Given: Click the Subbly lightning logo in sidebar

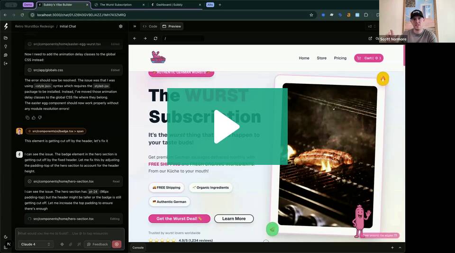Looking at the screenshot, I should pyautogui.click(x=6, y=27).
